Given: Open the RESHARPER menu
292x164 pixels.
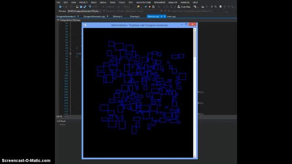Looking at the screenshot, I should (x=160, y=2).
